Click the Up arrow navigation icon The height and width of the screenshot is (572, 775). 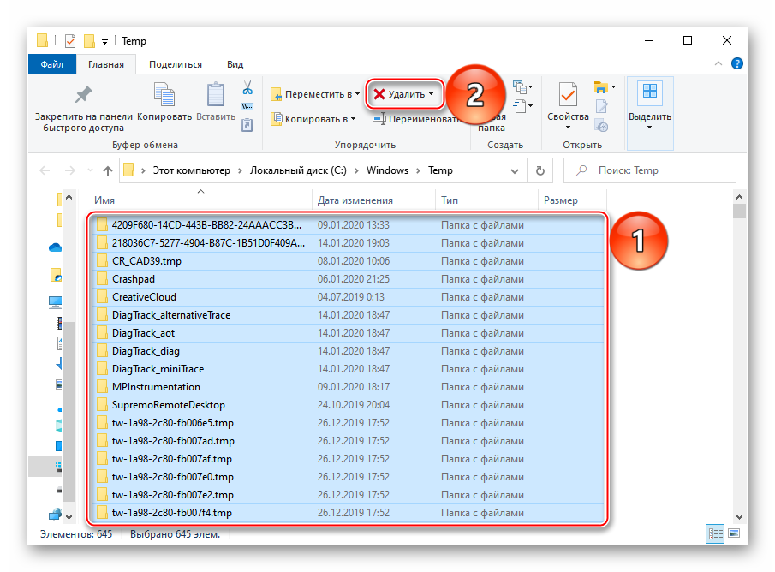pos(107,170)
